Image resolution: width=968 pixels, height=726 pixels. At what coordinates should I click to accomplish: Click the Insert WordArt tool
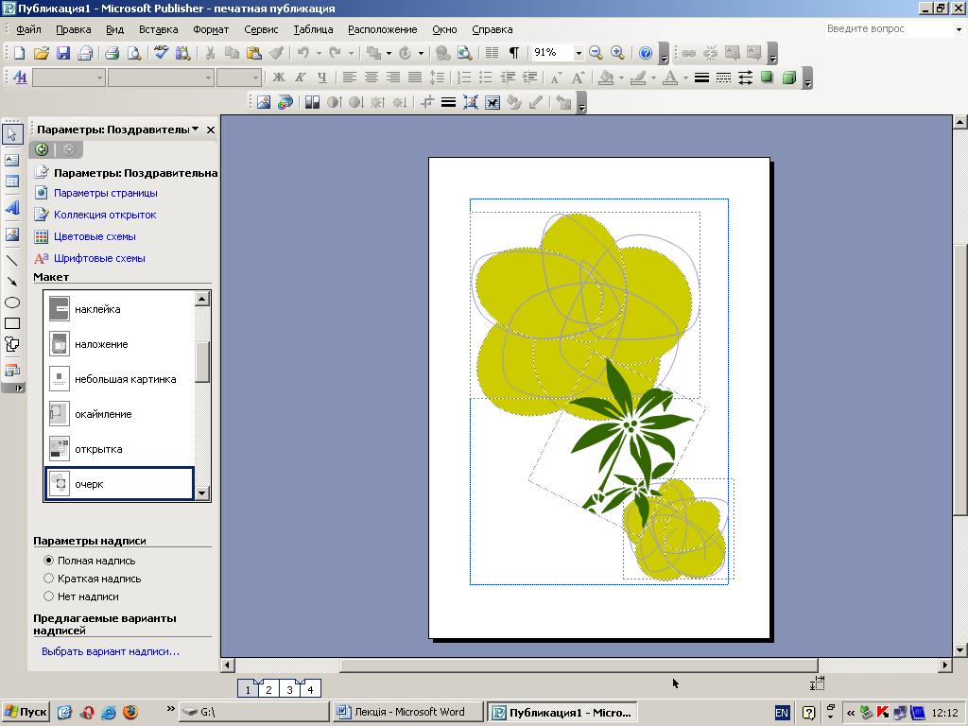pyautogui.click(x=12, y=207)
